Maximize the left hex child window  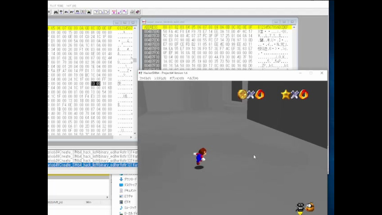(x=125, y=23)
